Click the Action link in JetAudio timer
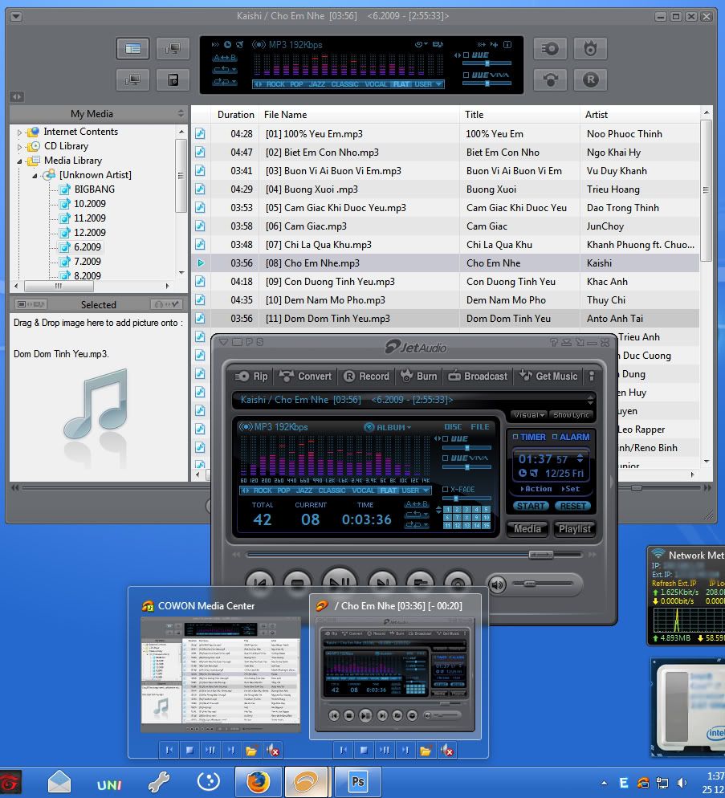Screen dimensions: 725x798 (x=536, y=489)
